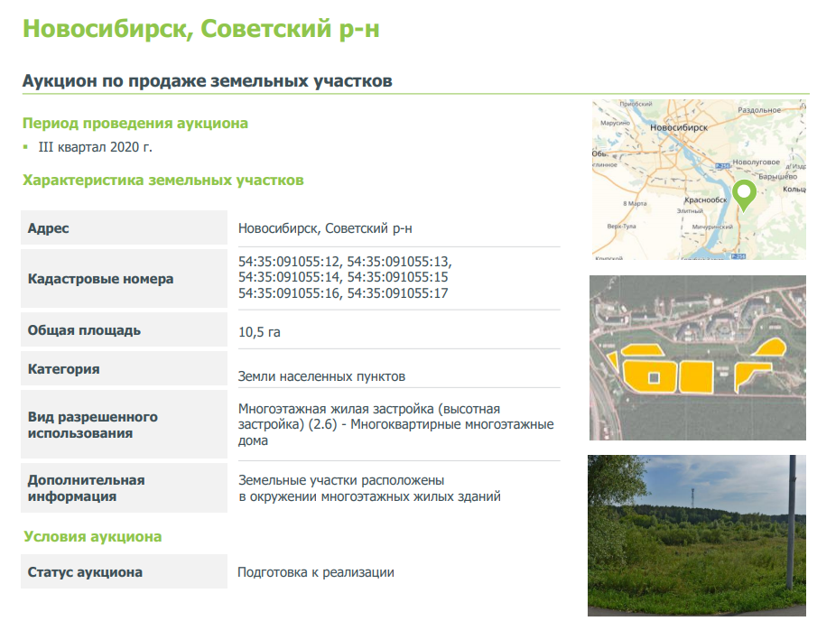Click the Новосибирск city label on the map
This screenshot has width=817, height=621.
click(x=678, y=128)
